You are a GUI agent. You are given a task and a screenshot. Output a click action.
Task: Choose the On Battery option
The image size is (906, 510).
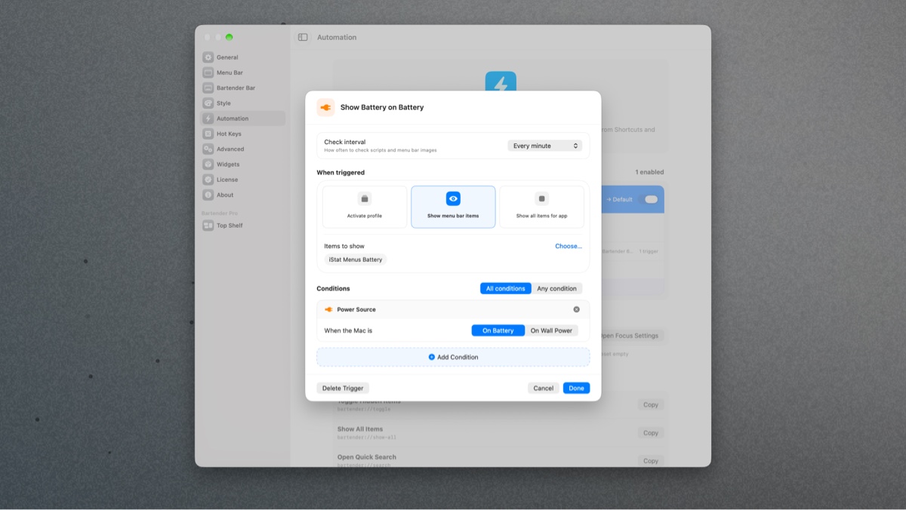click(x=498, y=330)
